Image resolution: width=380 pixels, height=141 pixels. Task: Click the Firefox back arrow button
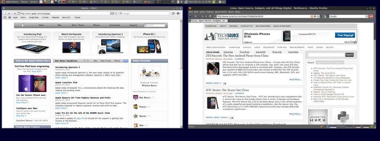coord(190,16)
